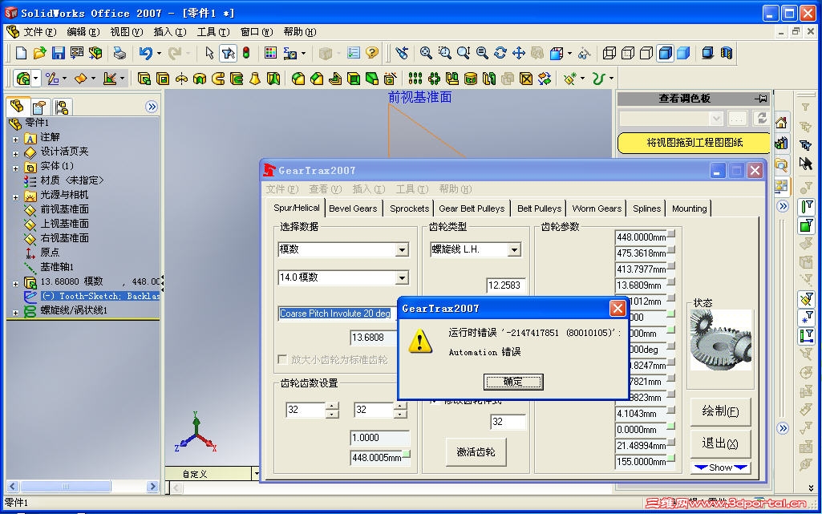Expand the 注解 tree node
This screenshot has width=822, height=514.
[15, 140]
